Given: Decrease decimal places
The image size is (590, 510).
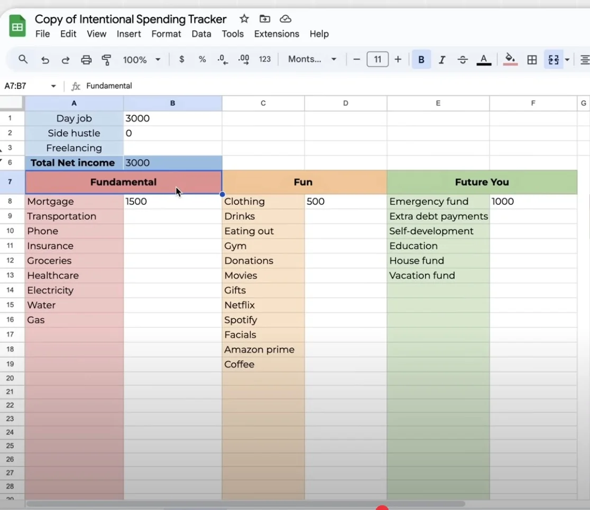Looking at the screenshot, I should (x=223, y=59).
